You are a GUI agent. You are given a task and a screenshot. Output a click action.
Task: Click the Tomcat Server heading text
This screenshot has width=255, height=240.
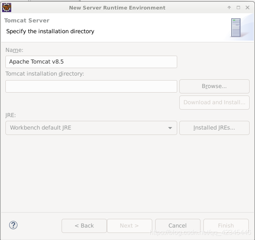(27, 20)
